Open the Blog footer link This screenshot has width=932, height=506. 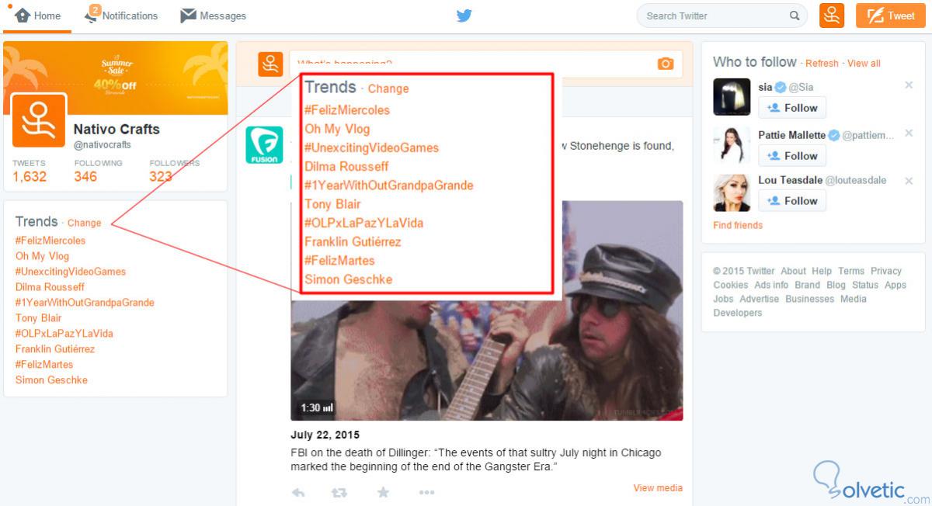click(836, 286)
